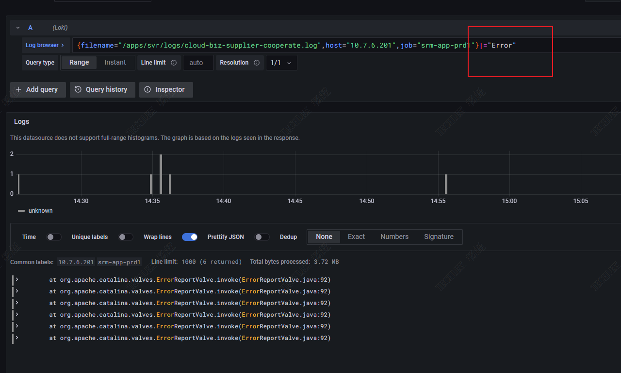Click the Query history clock icon
The height and width of the screenshot is (373, 621).
pos(78,90)
